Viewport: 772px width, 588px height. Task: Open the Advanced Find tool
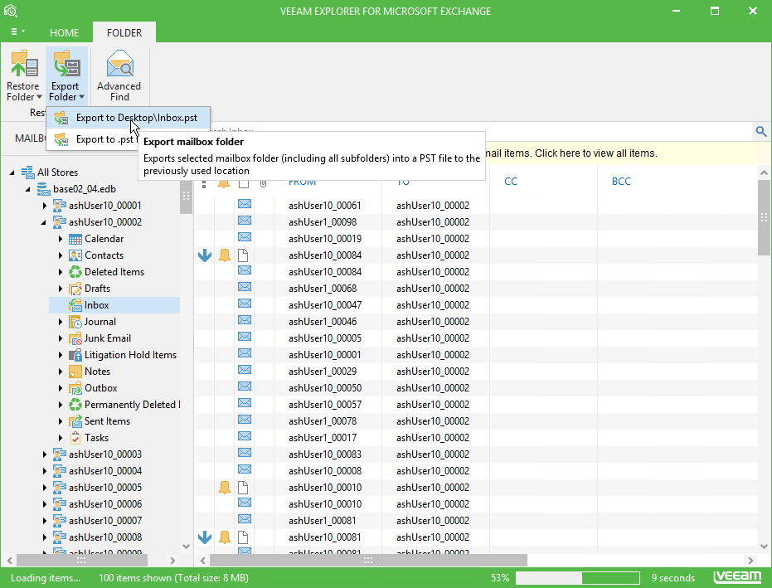pos(119,75)
